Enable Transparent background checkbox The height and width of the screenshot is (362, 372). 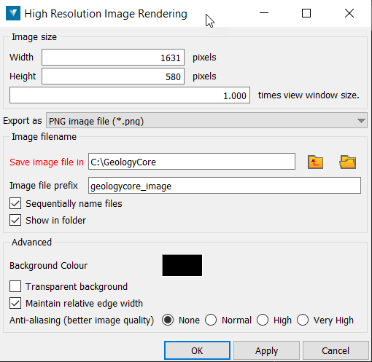15,286
